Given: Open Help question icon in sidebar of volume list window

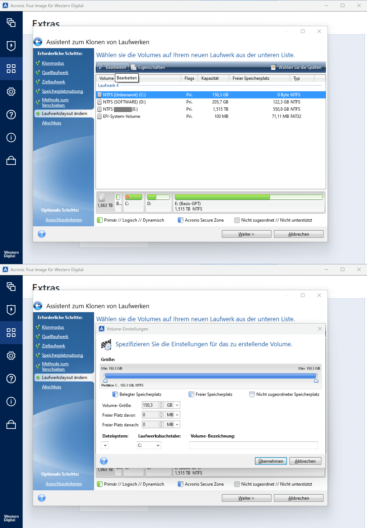Looking at the screenshot, I should point(11,115).
